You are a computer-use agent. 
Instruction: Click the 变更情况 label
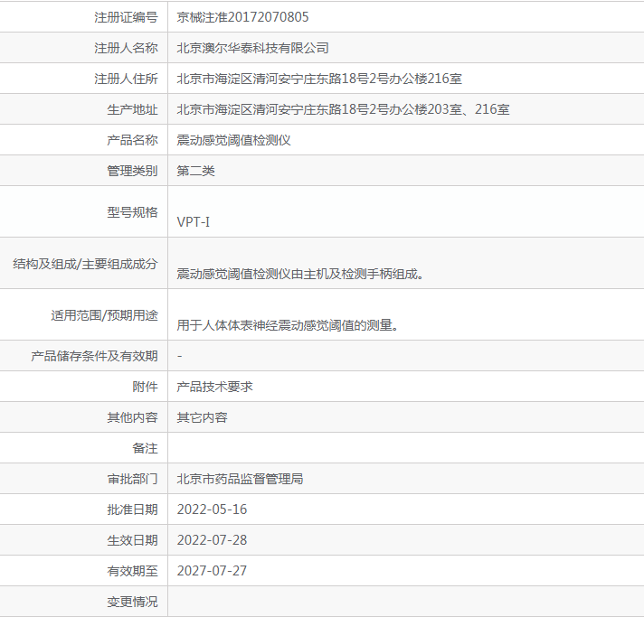tap(132, 602)
